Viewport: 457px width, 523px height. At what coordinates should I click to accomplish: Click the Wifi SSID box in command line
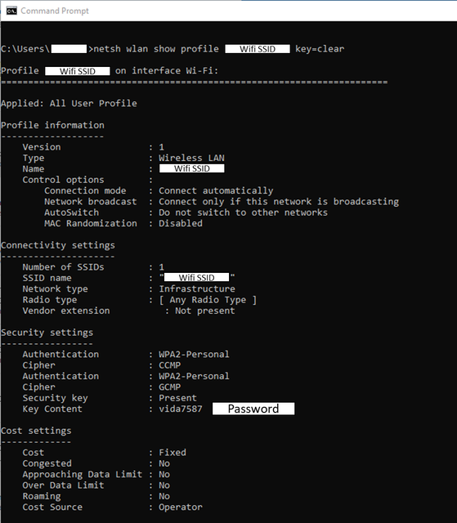coord(258,49)
